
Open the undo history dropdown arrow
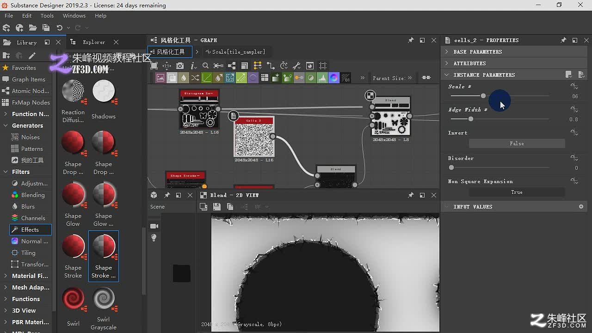68,28
